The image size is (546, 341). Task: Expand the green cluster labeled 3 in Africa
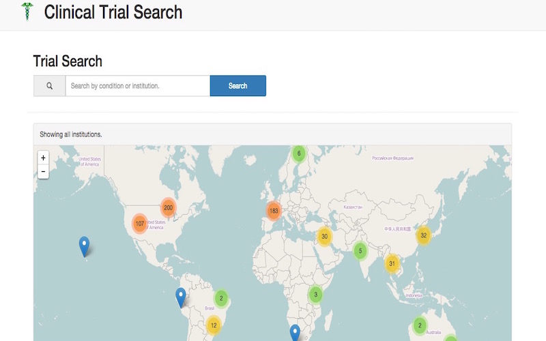(315, 295)
